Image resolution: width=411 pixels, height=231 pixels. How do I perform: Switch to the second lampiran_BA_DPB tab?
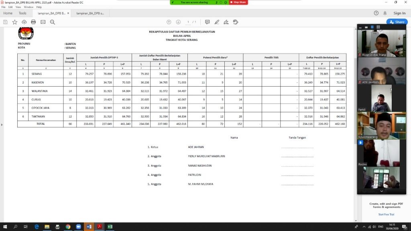click(x=90, y=13)
